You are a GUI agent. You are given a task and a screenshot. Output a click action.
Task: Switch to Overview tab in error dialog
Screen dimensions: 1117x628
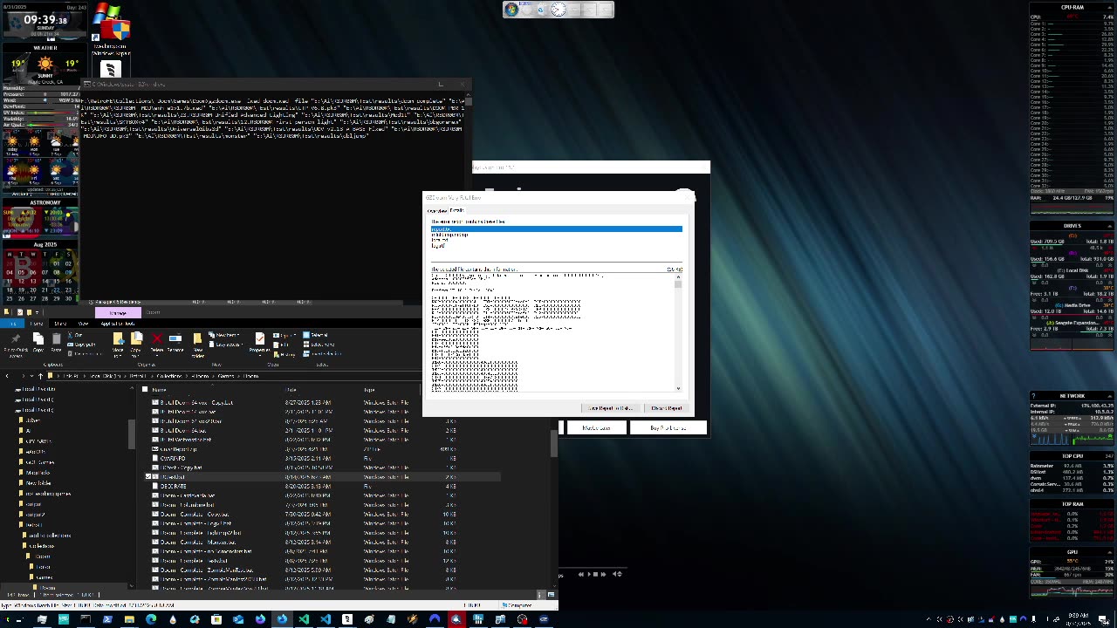click(x=437, y=210)
